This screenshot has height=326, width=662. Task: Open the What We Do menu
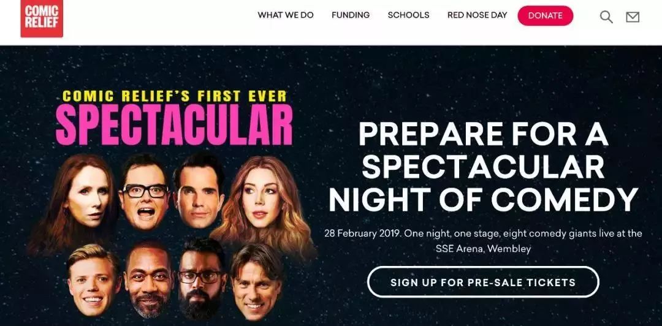pos(286,15)
